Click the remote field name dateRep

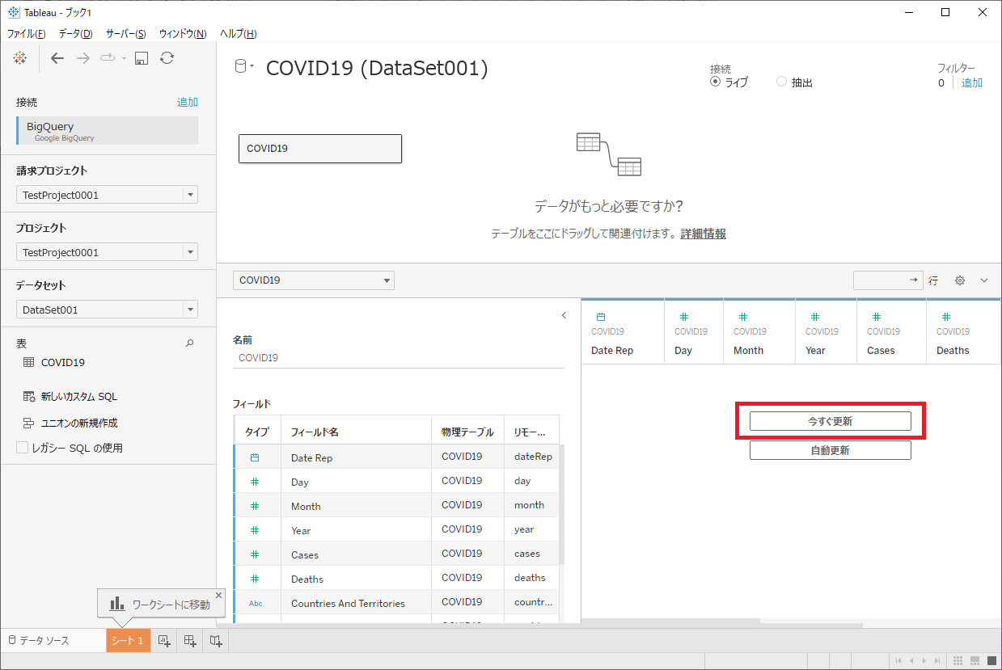tap(533, 457)
